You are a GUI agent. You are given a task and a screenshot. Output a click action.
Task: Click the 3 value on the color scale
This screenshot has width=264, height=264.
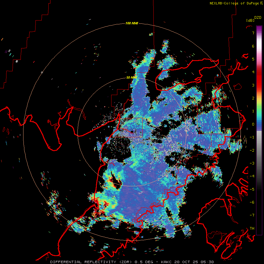coord(253,85)
